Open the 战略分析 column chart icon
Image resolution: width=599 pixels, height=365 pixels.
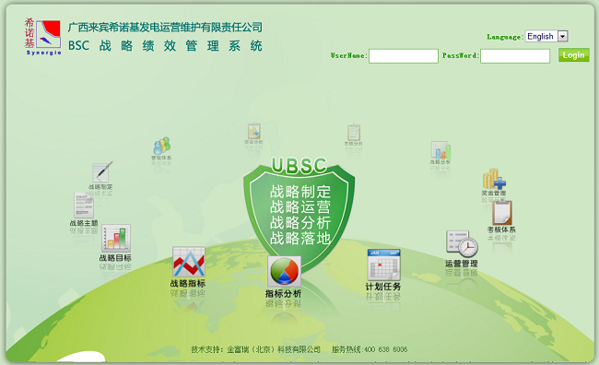point(440,150)
